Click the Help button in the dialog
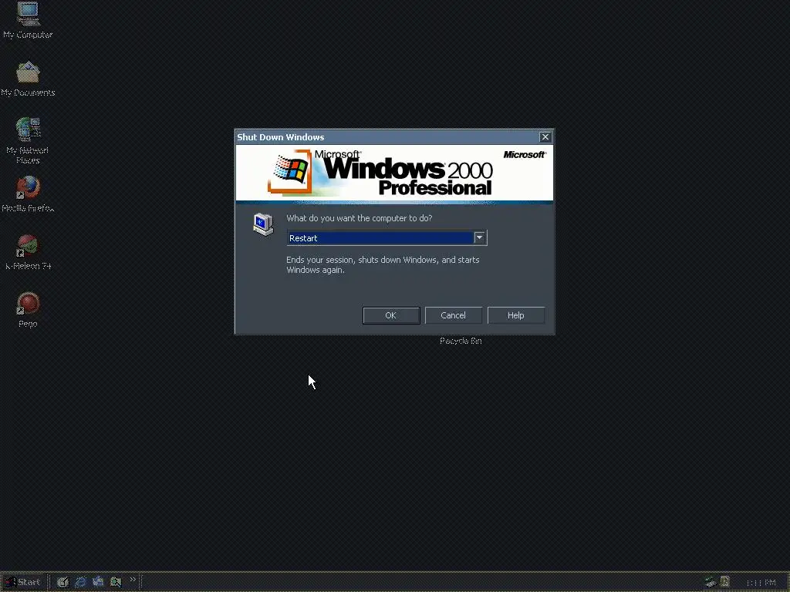Image resolution: width=790 pixels, height=592 pixels. point(516,315)
